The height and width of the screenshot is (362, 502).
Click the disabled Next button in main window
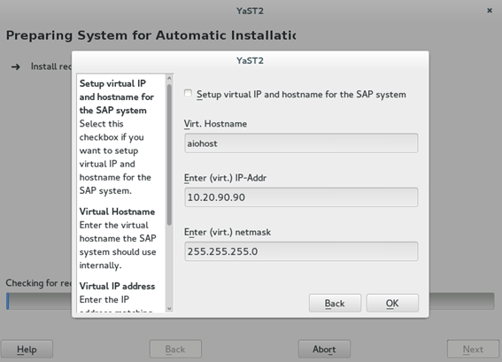(x=473, y=350)
